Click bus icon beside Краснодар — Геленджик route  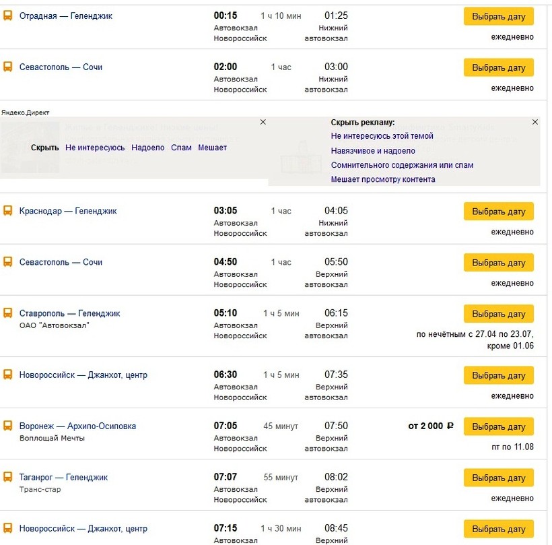[8, 211]
